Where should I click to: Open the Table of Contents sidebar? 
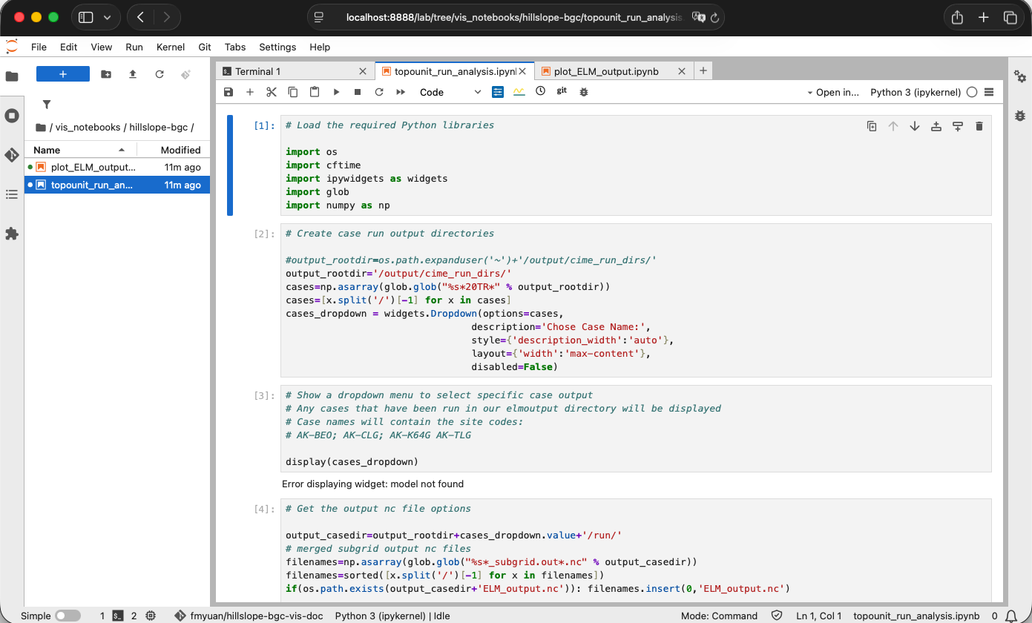point(12,194)
